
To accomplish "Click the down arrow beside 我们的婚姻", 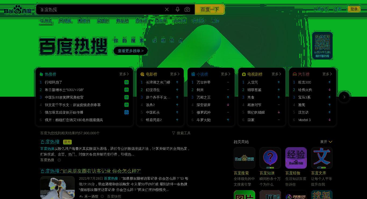I will tap(279, 112).
